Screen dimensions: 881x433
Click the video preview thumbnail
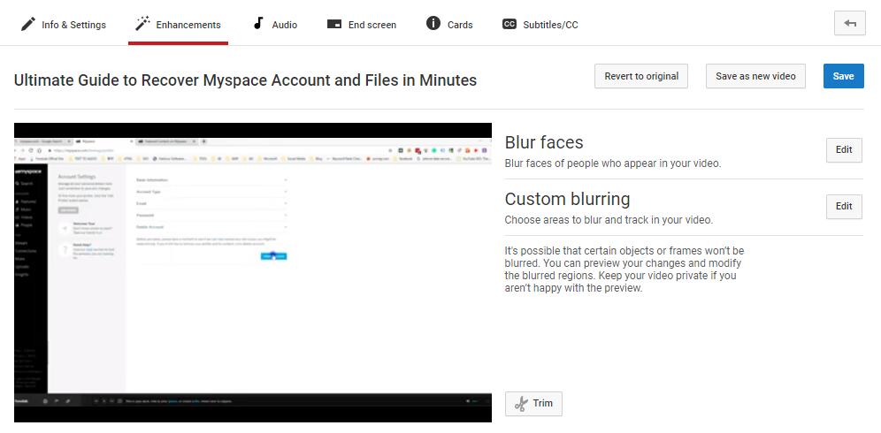(253, 272)
